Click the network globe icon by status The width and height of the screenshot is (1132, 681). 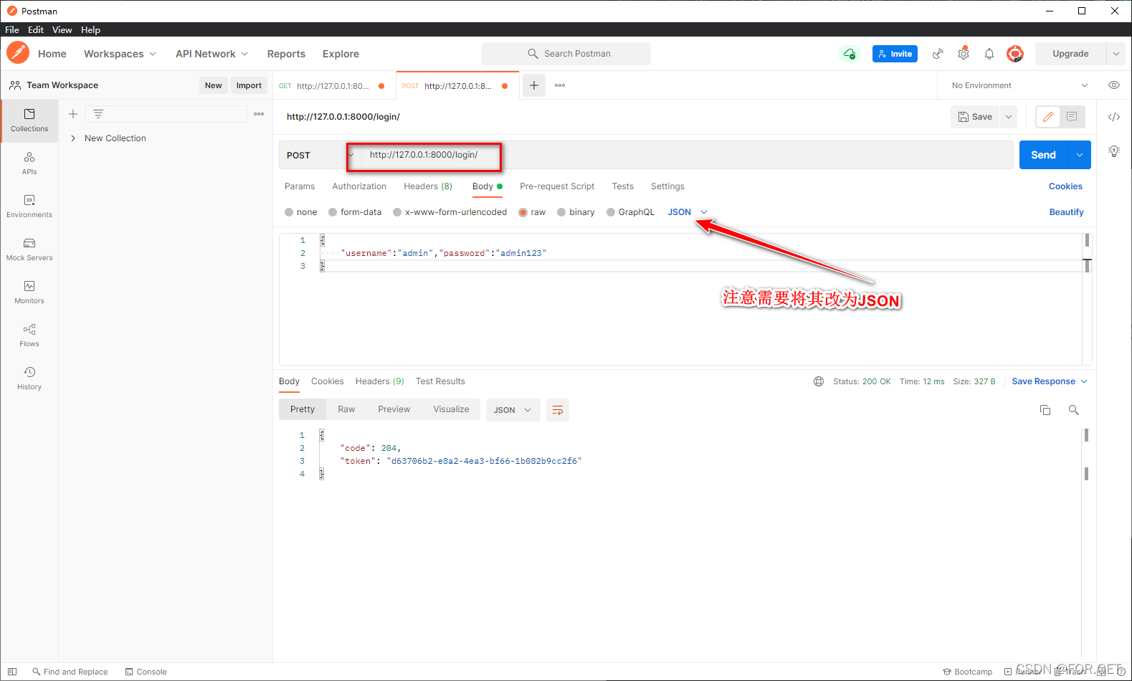[819, 381]
